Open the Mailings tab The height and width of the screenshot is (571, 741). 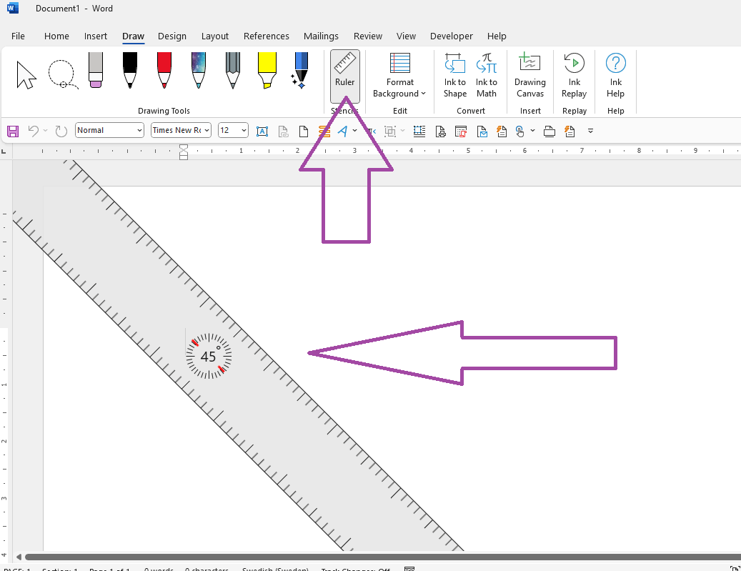coord(321,36)
